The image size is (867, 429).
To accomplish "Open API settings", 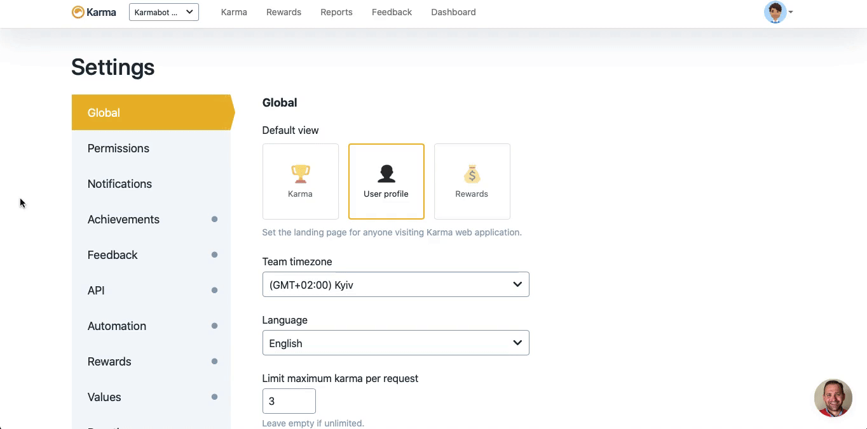I will 151,290.
